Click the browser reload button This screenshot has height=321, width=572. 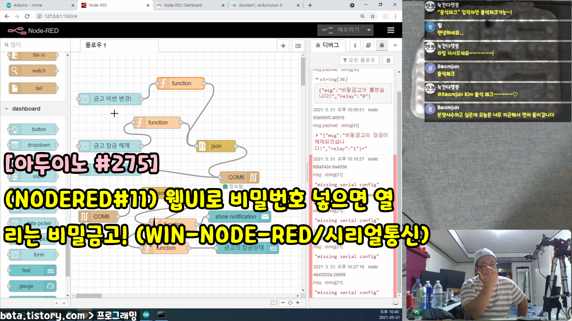click(x=27, y=16)
